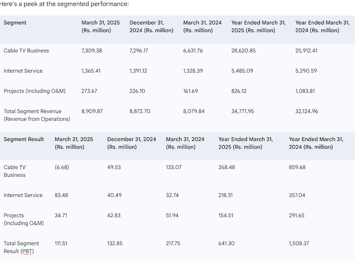The width and height of the screenshot is (356, 261).
Task: Select Total Segment Result value 111.51
Action: pyautogui.click(x=61, y=243)
